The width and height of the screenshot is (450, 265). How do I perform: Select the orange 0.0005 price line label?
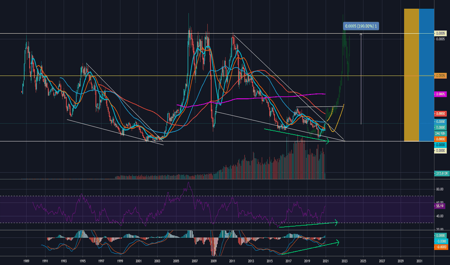coord(440,76)
